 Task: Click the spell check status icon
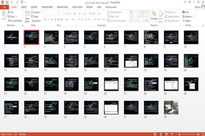pyautogui.click(x=16, y=134)
